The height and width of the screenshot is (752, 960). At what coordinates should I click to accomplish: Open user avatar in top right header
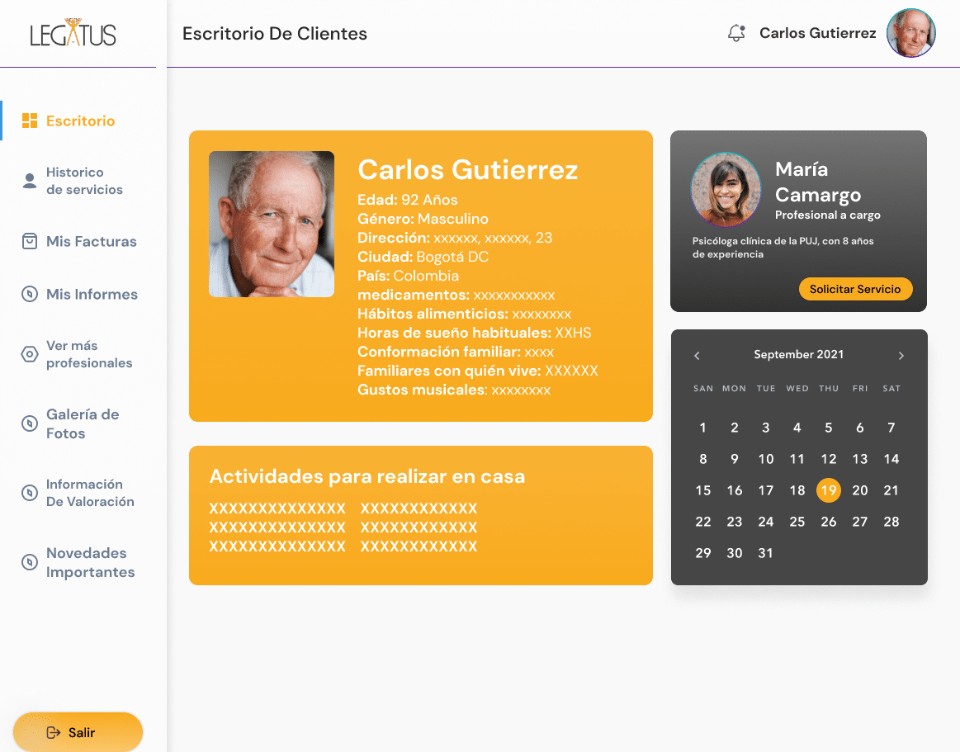[x=910, y=34]
